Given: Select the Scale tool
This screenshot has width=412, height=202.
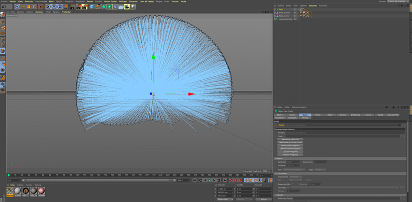Looking at the screenshot, I should click(29, 7).
